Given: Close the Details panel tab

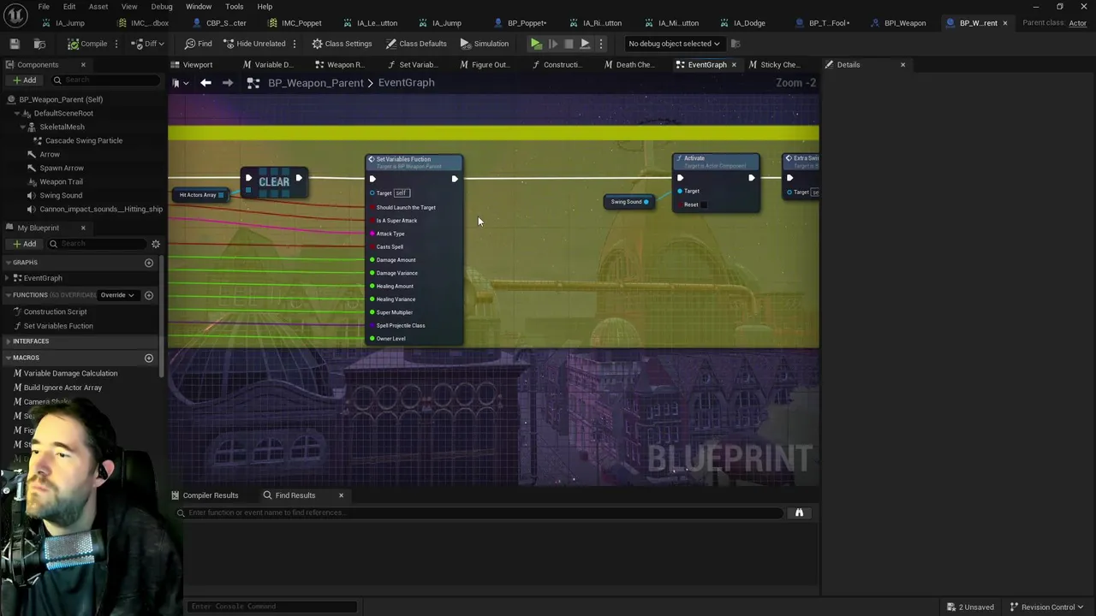Looking at the screenshot, I should click(x=902, y=65).
